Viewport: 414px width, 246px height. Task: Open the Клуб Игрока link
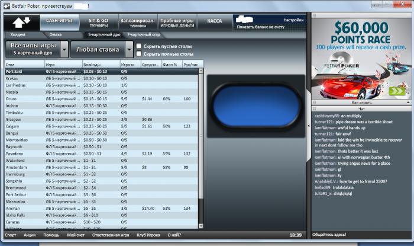[148, 235]
